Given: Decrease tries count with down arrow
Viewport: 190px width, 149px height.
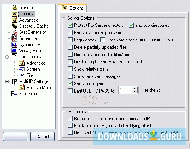Looking at the screenshot, I should (x=135, y=92).
